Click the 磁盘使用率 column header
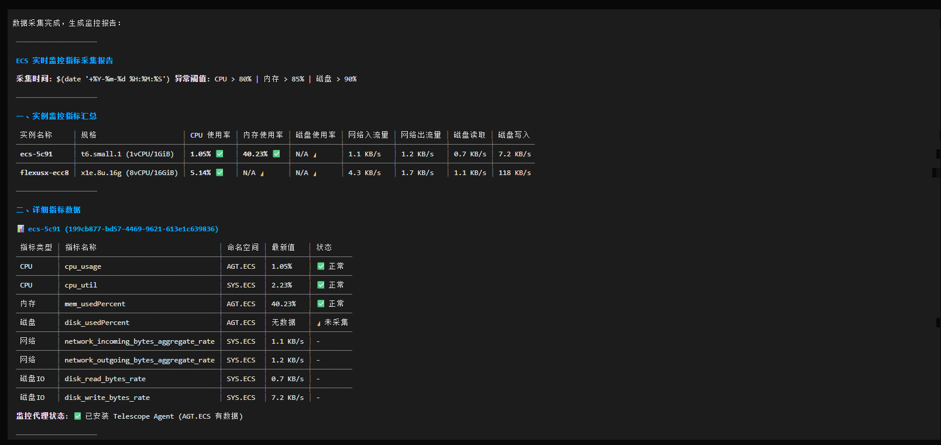Image resolution: width=941 pixels, height=445 pixels. (x=315, y=135)
